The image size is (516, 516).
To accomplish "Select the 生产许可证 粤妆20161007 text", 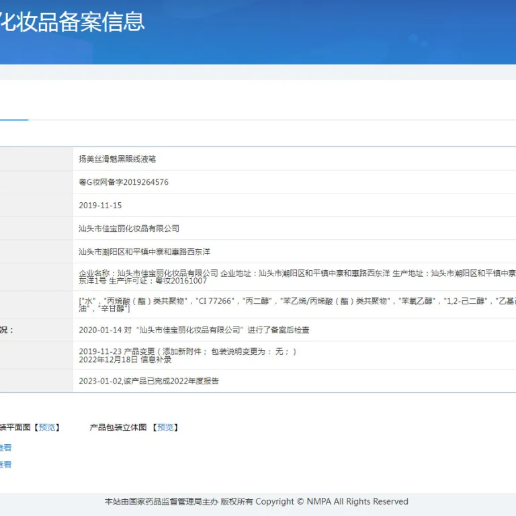I will [x=158, y=281].
